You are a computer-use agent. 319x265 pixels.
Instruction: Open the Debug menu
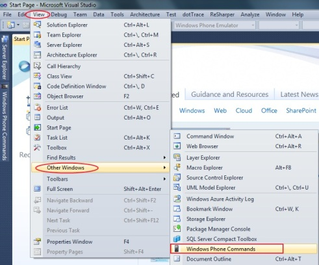tap(58, 14)
